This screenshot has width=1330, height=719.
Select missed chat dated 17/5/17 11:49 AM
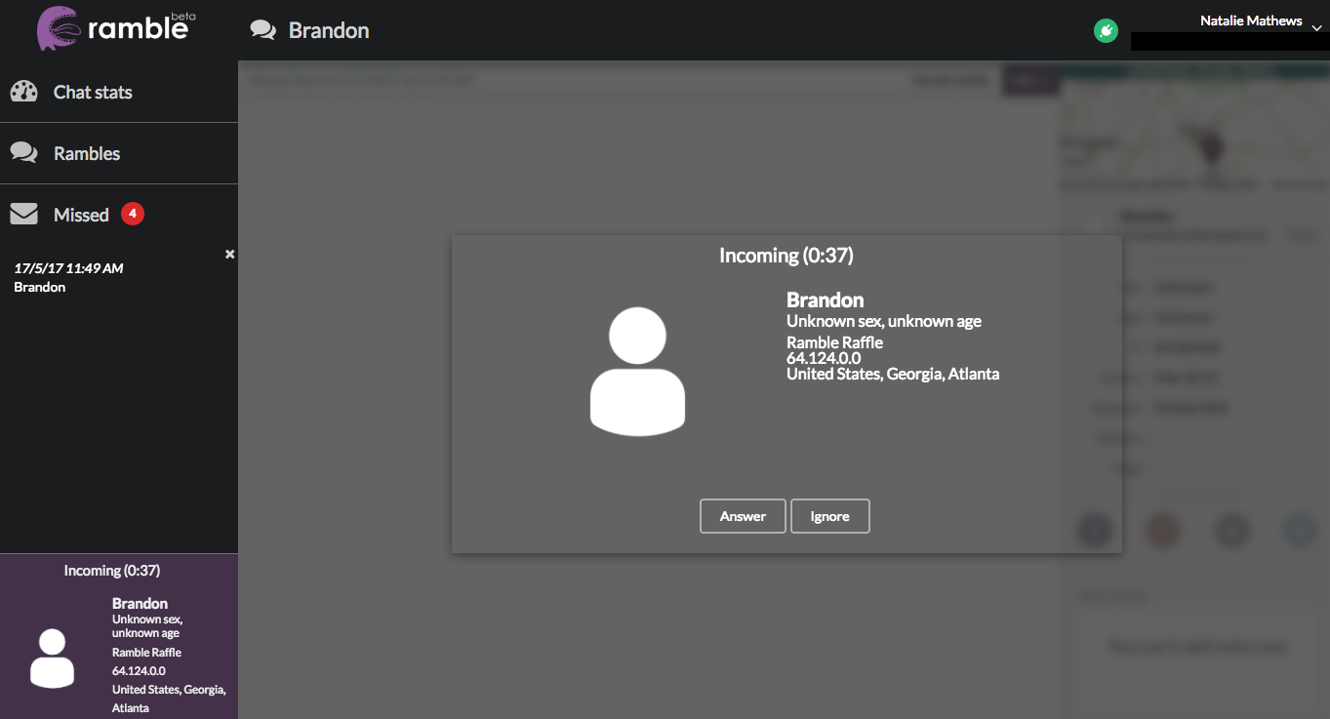[68, 268]
